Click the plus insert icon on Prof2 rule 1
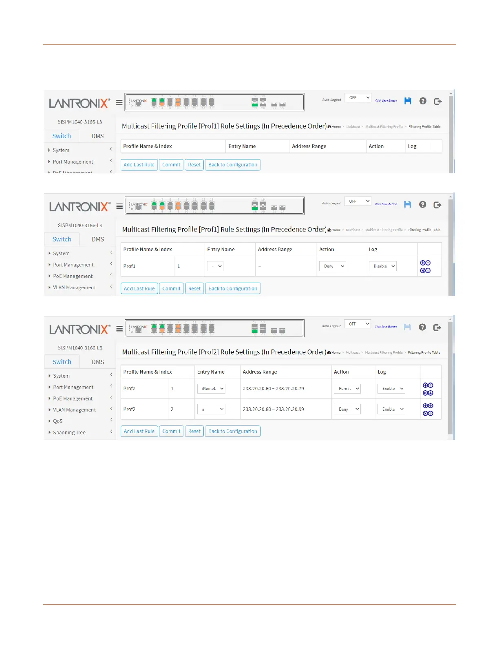This screenshot has height=646, width=499. coord(425,385)
